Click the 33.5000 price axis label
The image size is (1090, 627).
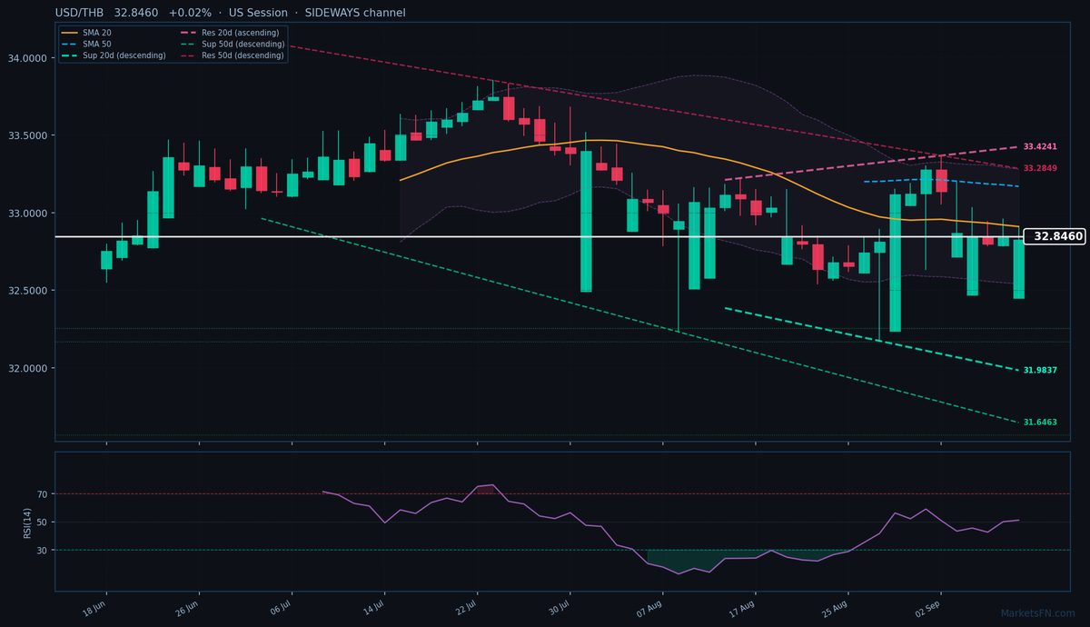(26, 135)
